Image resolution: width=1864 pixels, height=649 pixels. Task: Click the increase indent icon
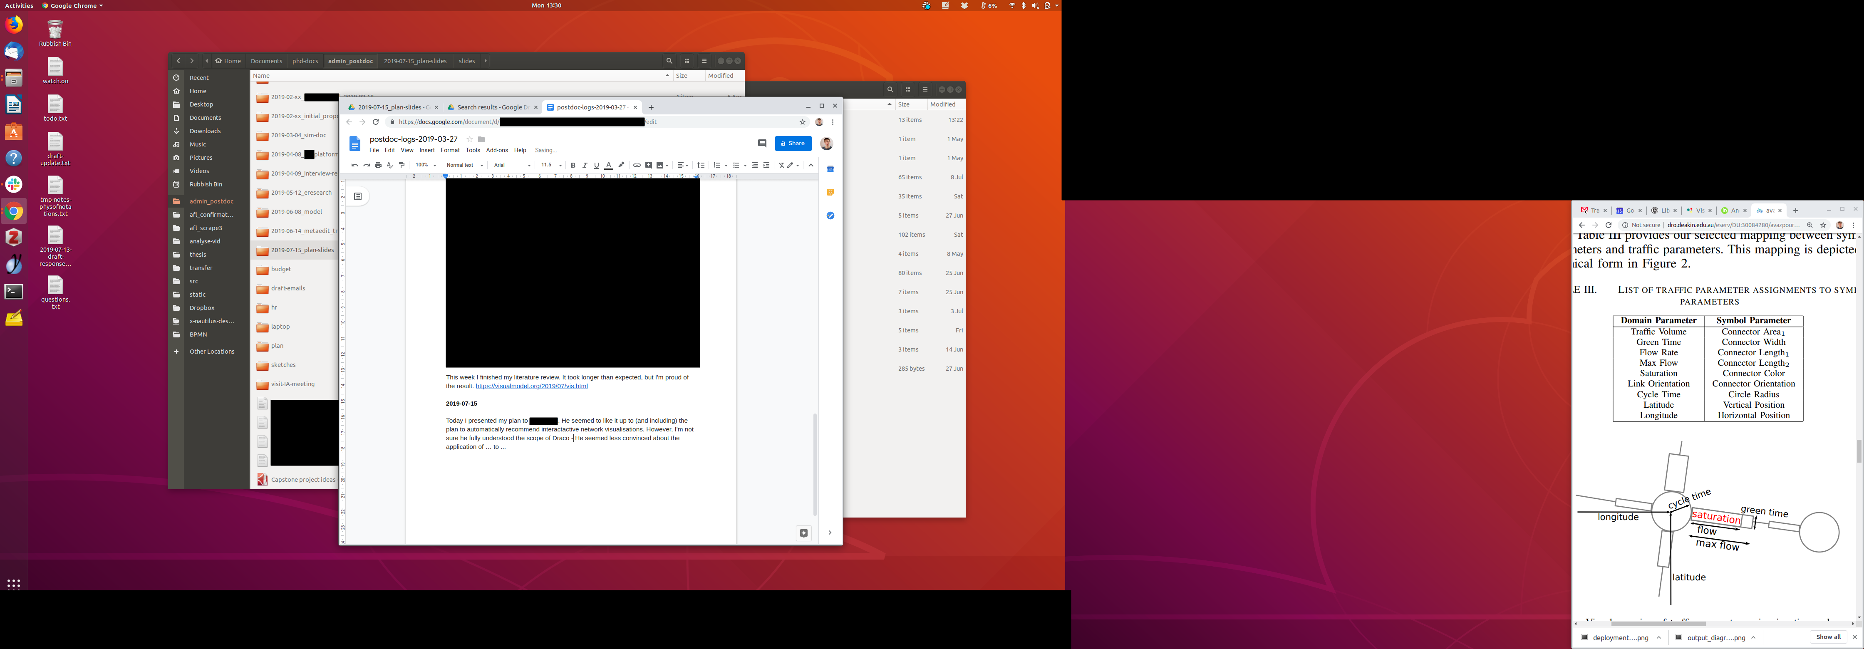[x=766, y=165]
